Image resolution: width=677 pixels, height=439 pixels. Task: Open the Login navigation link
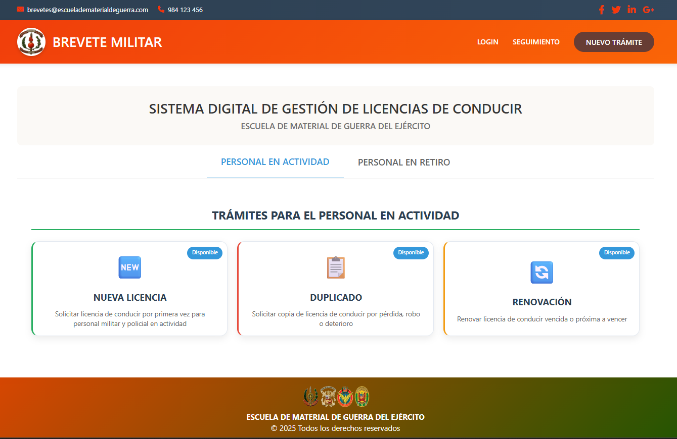click(487, 42)
